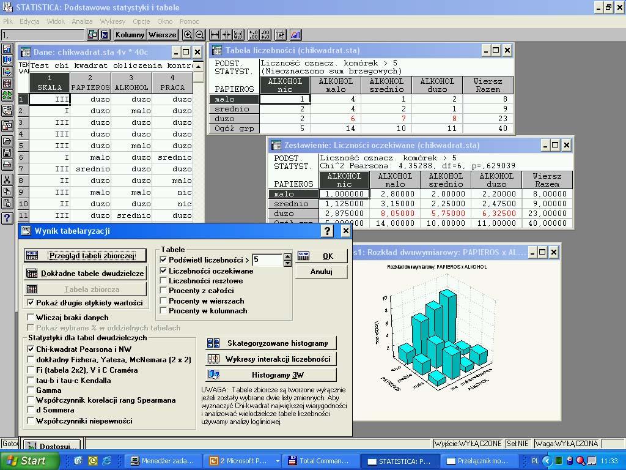626x470 pixels.
Task: Click the Wiersze toolbar button
Action: (x=163, y=35)
